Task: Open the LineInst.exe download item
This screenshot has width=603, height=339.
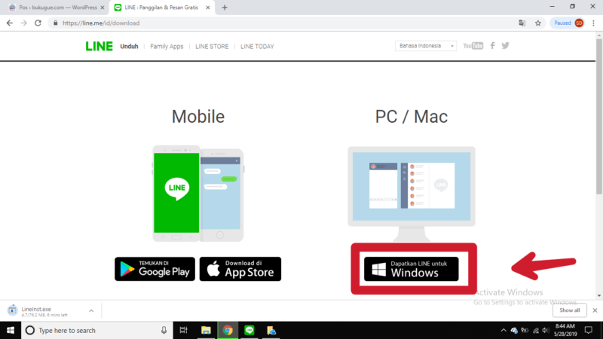Action: click(44, 311)
